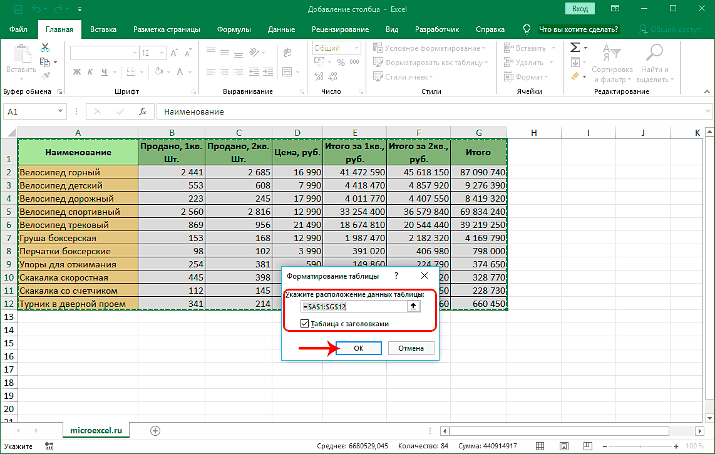The height and width of the screenshot is (454, 715).
Task: Click the Отмена button
Action: (410, 348)
